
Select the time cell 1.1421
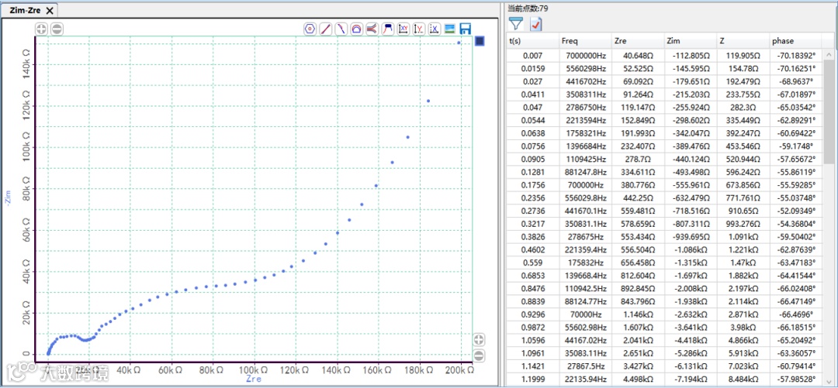(532, 366)
